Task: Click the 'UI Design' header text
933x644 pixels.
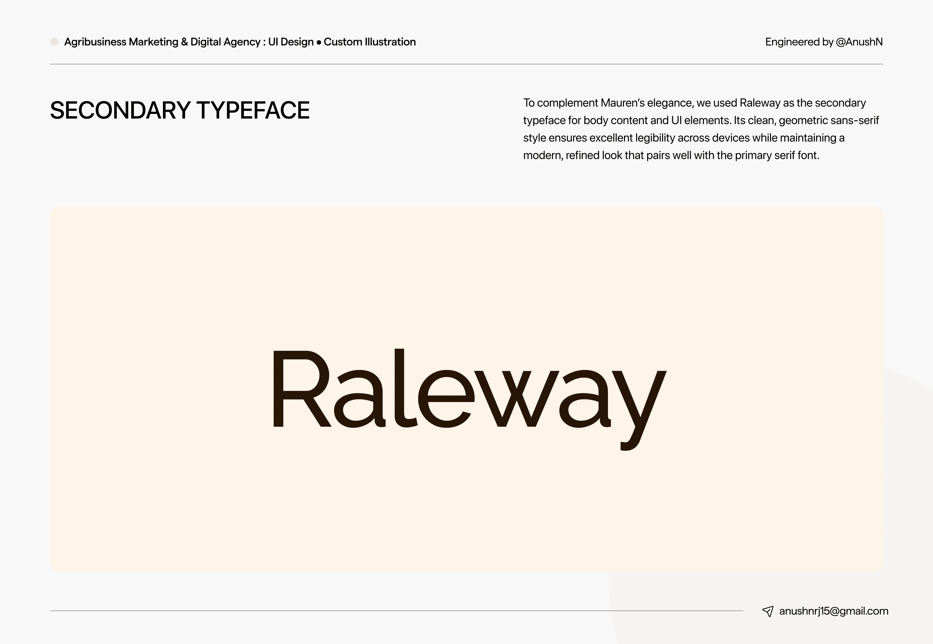Action: click(291, 42)
